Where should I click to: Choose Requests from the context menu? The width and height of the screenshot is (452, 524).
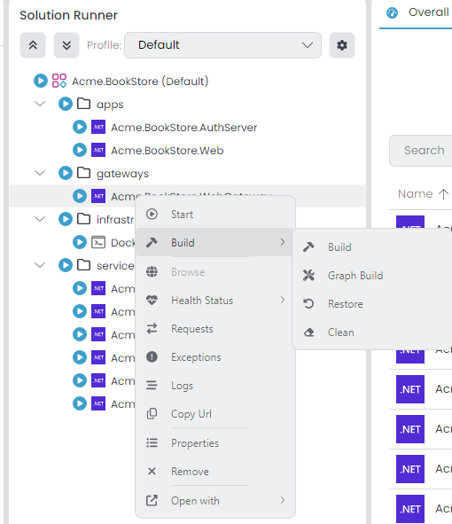215,329
